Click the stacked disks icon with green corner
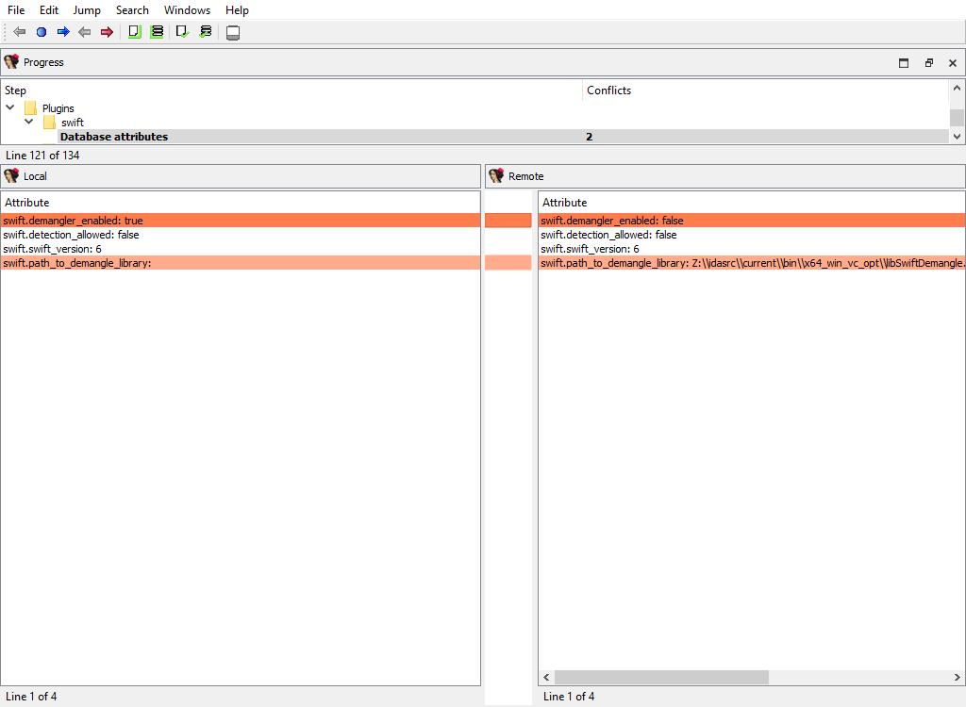This screenshot has width=966, height=707. click(x=157, y=32)
